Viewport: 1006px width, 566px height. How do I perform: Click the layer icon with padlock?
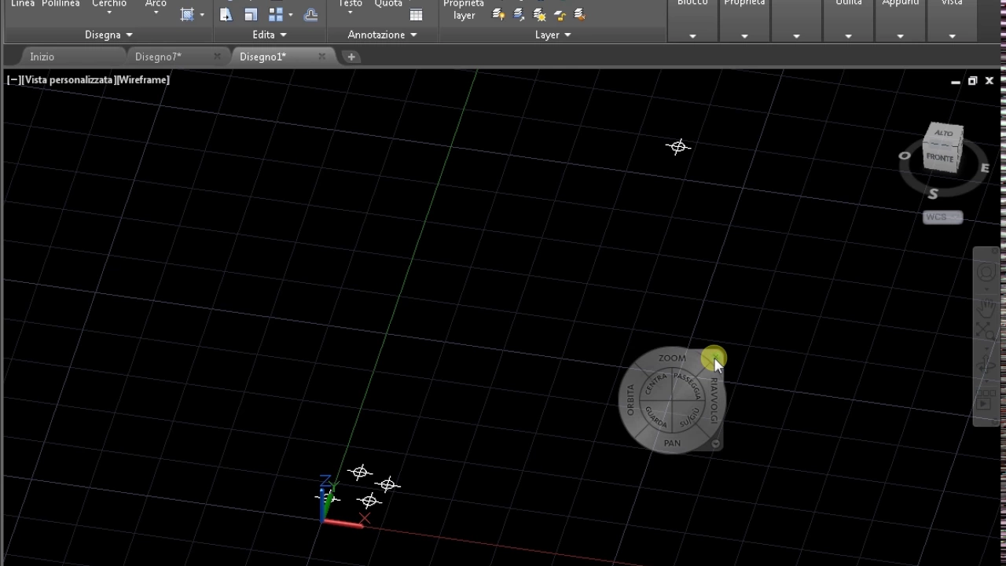[560, 14]
